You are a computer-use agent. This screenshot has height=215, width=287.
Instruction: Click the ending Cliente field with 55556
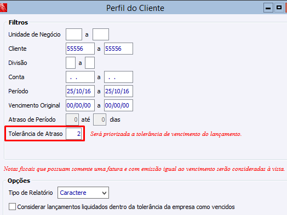(x=119, y=49)
